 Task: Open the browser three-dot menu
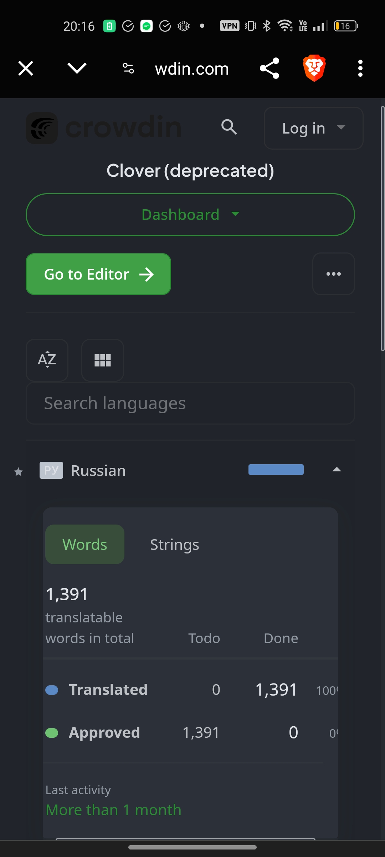tap(360, 68)
